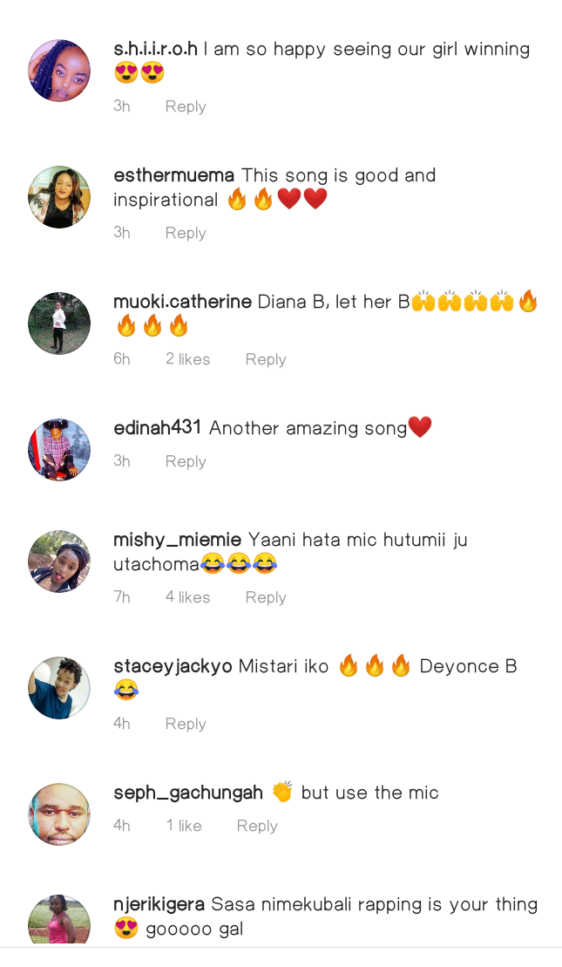
Task: Reply to edinah431's amazing song comment
Action: [186, 461]
